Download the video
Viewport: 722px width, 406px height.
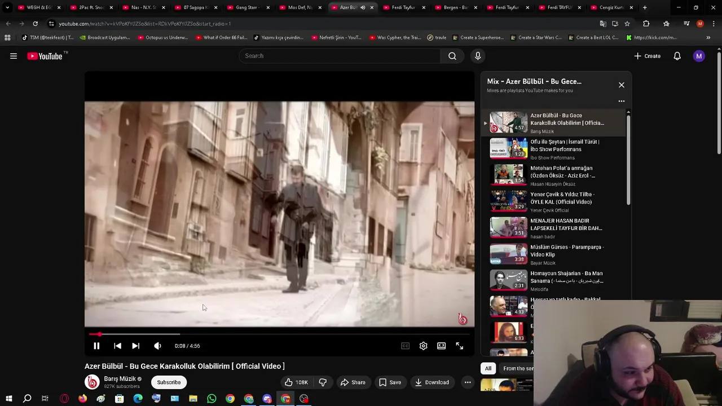432,382
